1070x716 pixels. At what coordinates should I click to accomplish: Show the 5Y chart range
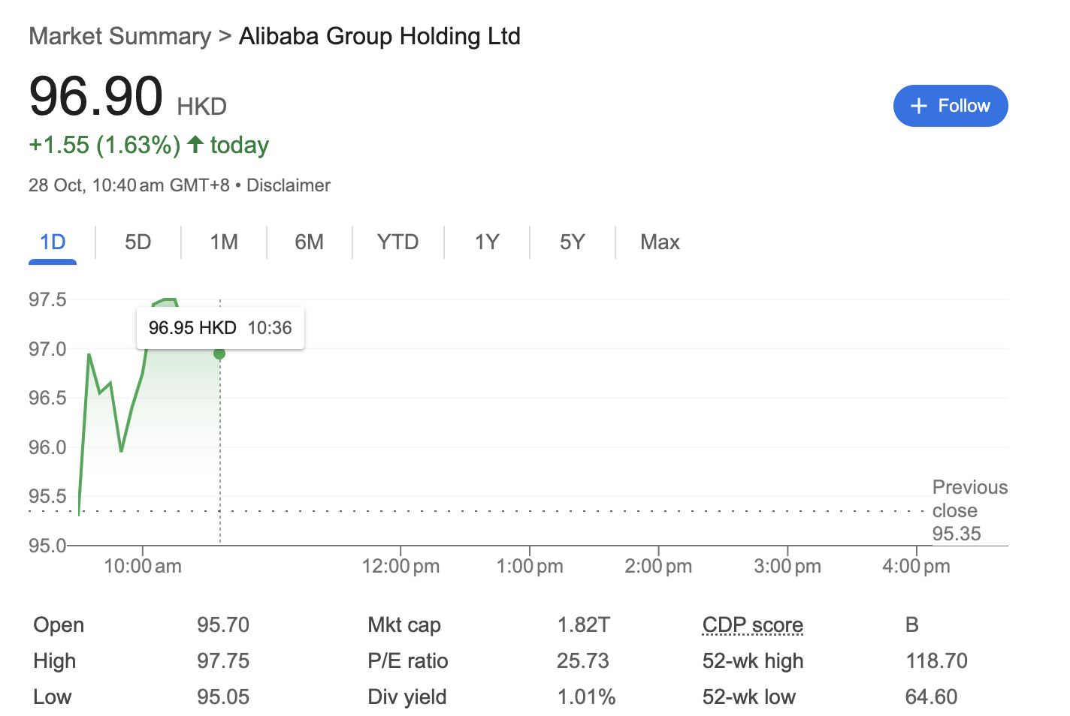click(573, 242)
